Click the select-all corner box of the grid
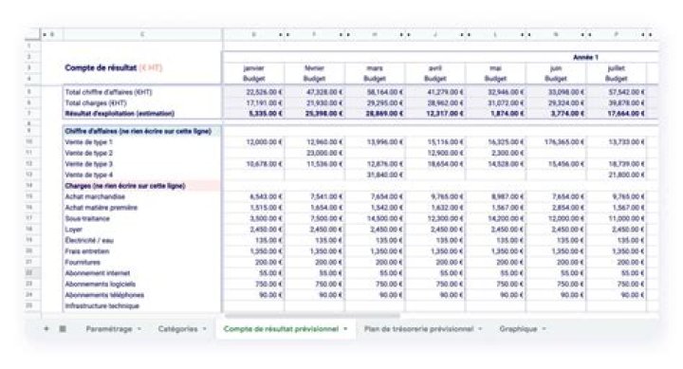The width and height of the screenshot is (683, 369). click(x=32, y=34)
